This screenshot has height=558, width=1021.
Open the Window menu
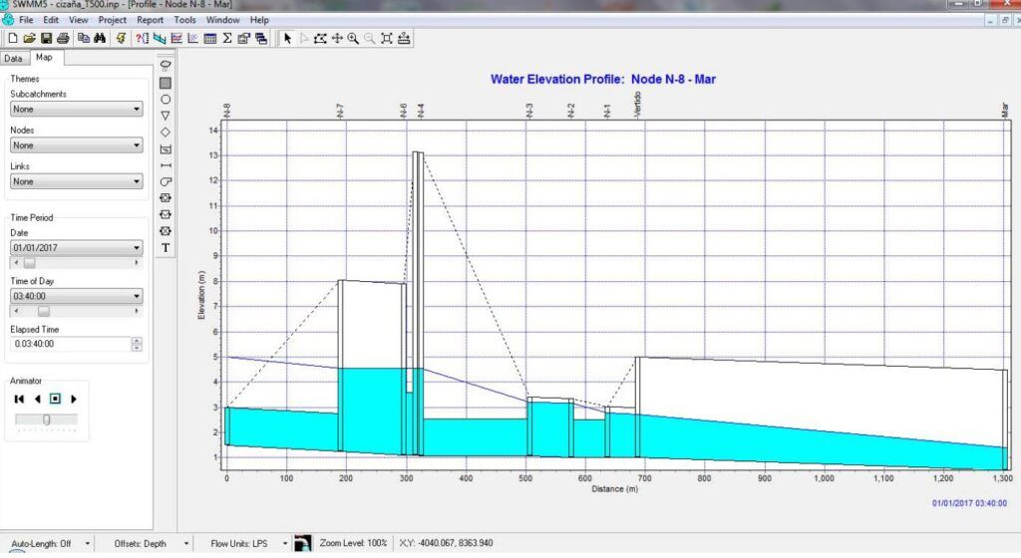[x=222, y=20]
